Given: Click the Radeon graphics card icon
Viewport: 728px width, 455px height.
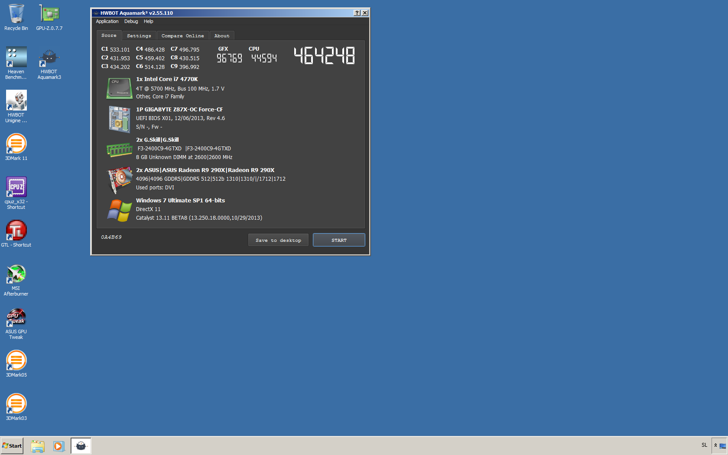Looking at the screenshot, I should click(120, 179).
